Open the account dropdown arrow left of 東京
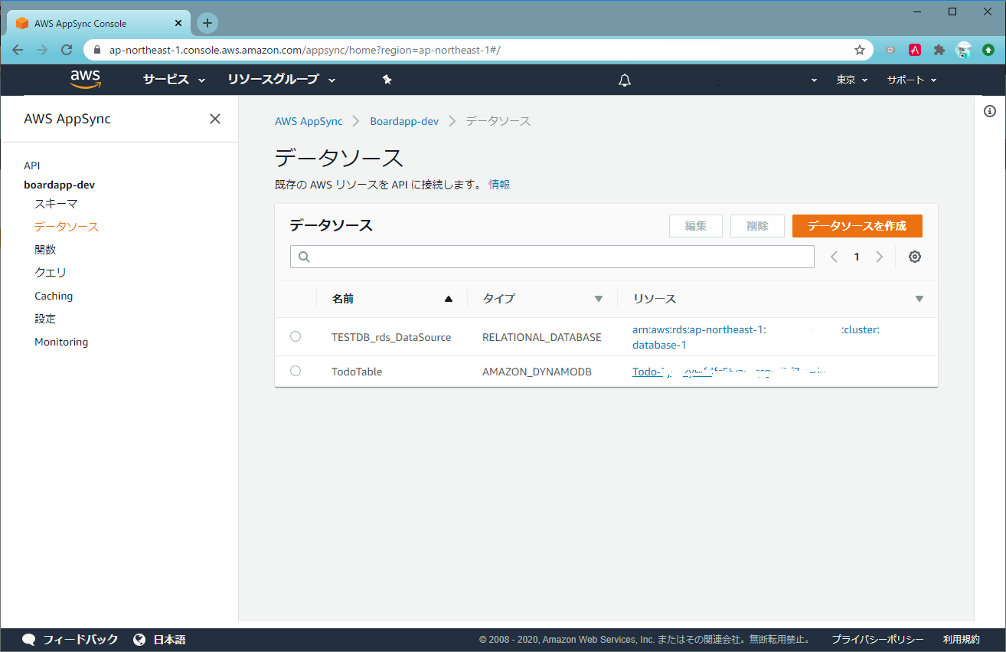 tap(814, 80)
